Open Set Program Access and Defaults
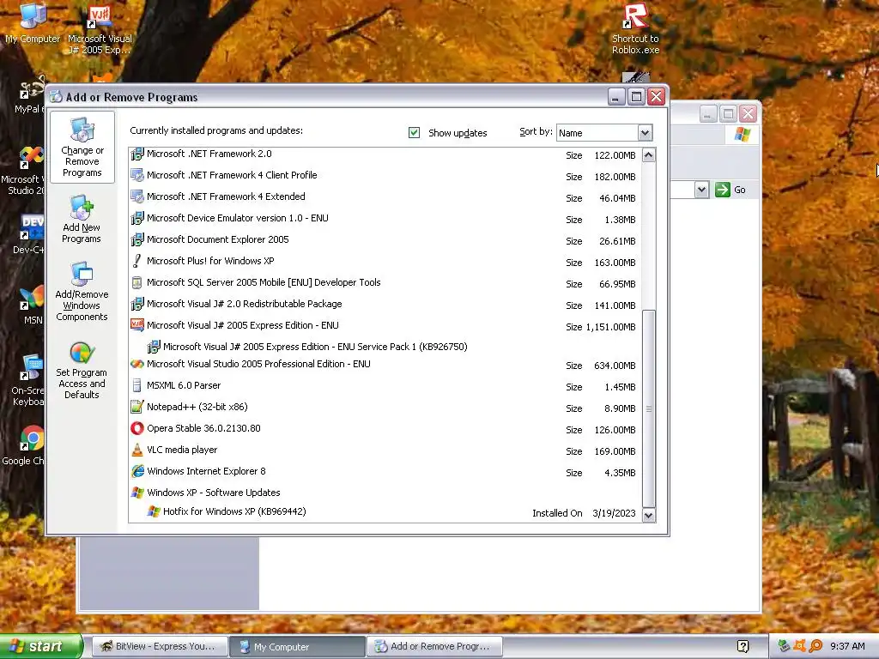Viewport: 879px width, 659px height. tap(82, 371)
